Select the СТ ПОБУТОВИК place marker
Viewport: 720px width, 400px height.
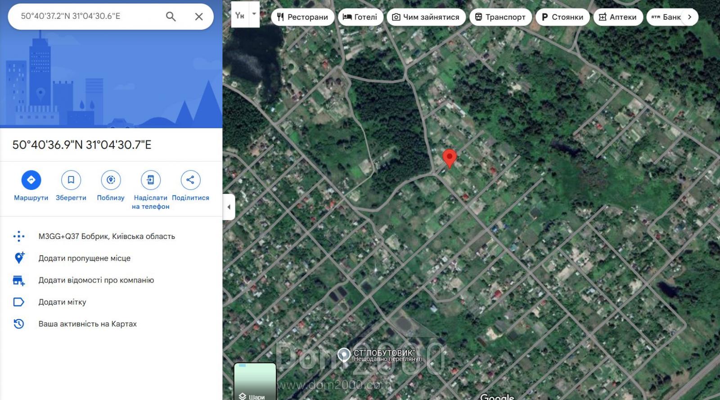coord(344,355)
